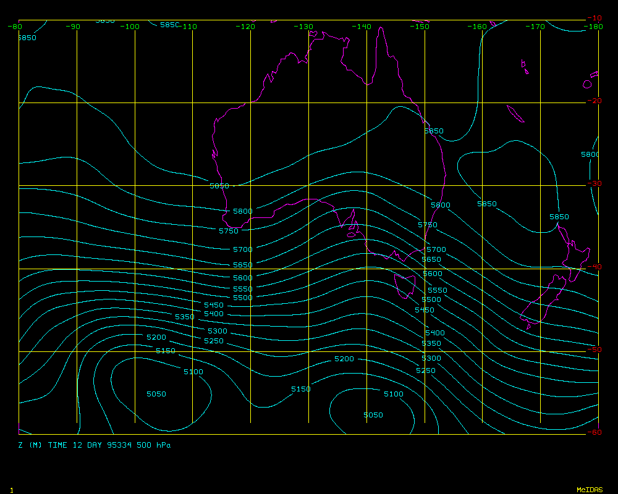Screen dimensions: 618x494
Task: Click the Tasmania island outline
Action: [405, 285]
